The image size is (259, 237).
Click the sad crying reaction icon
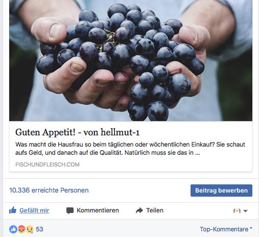tap(30, 229)
